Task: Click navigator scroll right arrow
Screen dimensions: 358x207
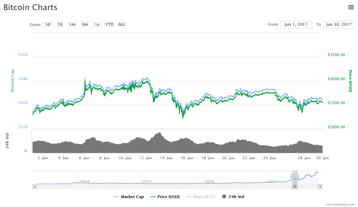Action: point(320,187)
